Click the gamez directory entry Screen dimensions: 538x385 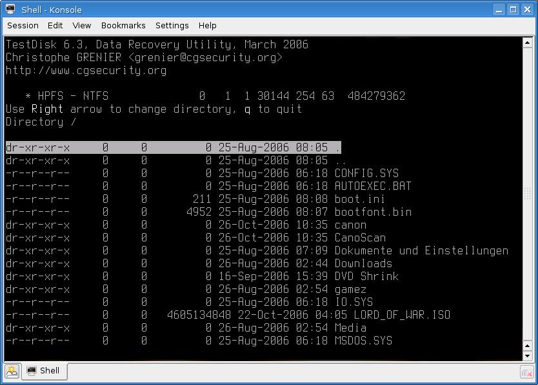point(186,290)
